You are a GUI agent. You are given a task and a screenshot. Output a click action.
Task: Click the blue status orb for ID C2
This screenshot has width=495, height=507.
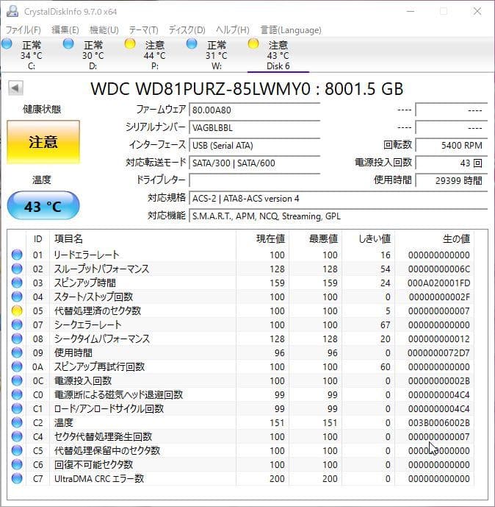(x=17, y=422)
